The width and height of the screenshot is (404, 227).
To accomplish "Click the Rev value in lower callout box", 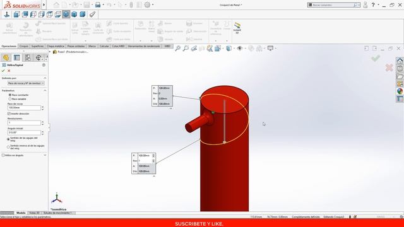I will (145, 161).
